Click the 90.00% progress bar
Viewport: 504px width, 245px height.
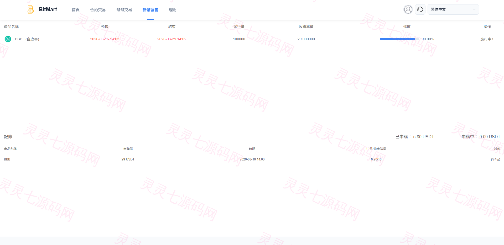pos(399,39)
